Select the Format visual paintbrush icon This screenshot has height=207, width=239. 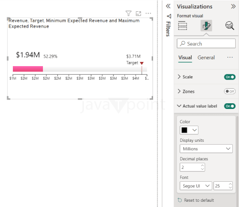pyautogui.click(x=206, y=26)
